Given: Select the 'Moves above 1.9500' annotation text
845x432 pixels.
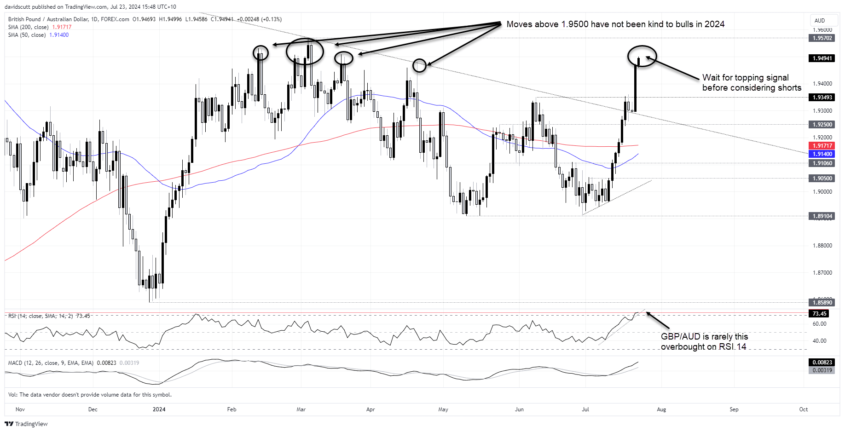Looking at the screenshot, I should click(x=615, y=24).
